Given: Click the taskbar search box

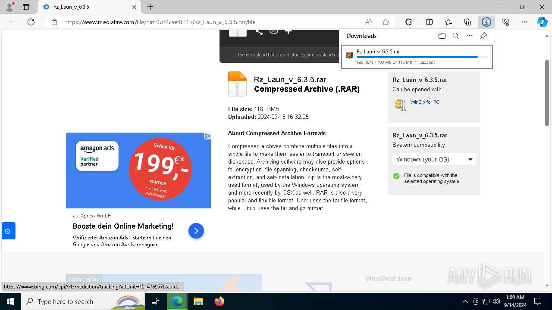Looking at the screenshot, I should click(x=83, y=301).
